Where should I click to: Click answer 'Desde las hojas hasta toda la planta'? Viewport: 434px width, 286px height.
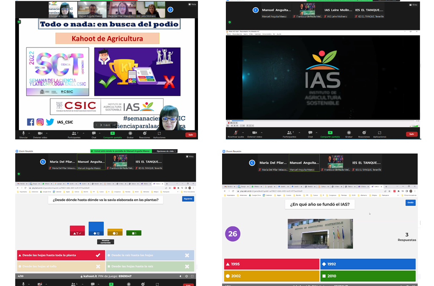(x=61, y=255)
